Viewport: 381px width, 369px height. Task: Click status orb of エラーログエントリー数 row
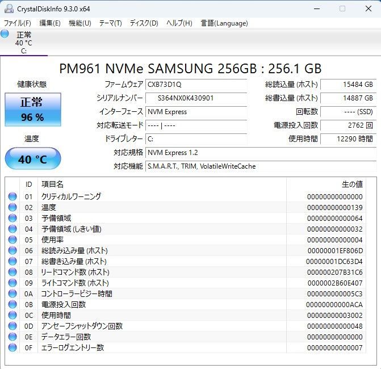point(12,347)
